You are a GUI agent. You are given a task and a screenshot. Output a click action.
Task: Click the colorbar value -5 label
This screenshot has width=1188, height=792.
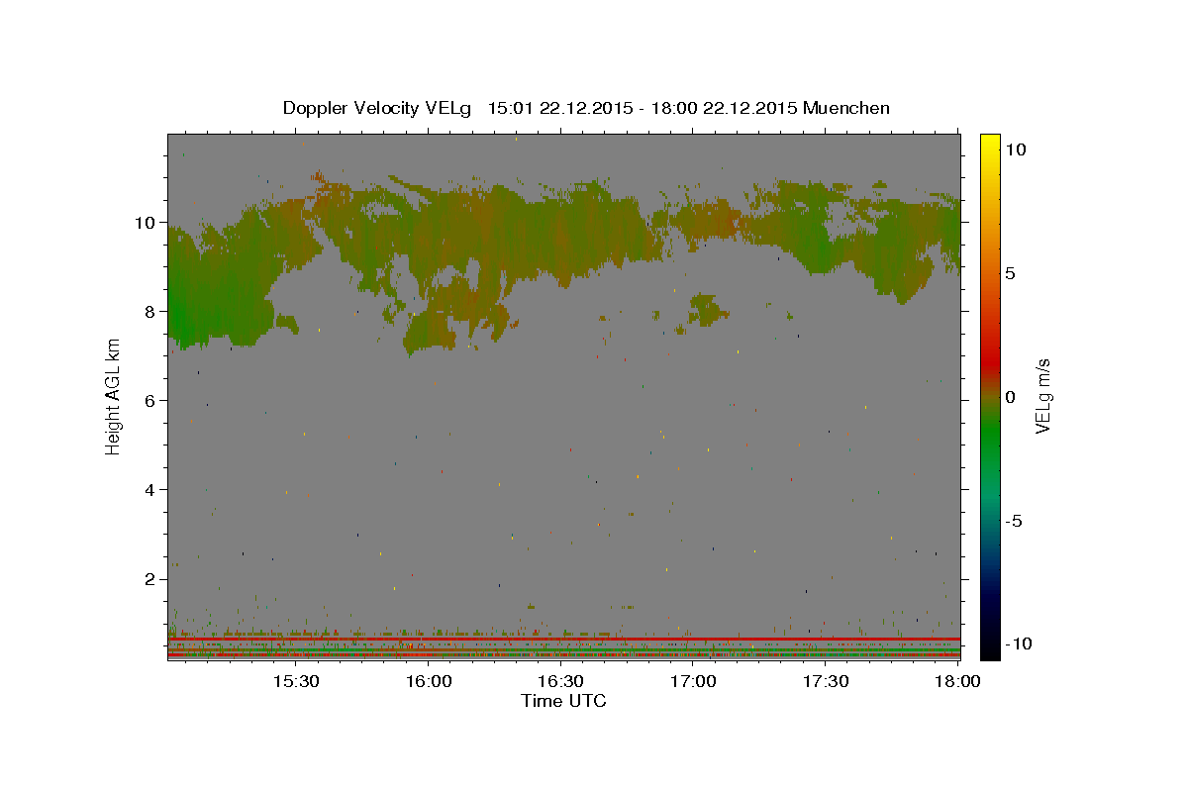tap(1014, 521)
